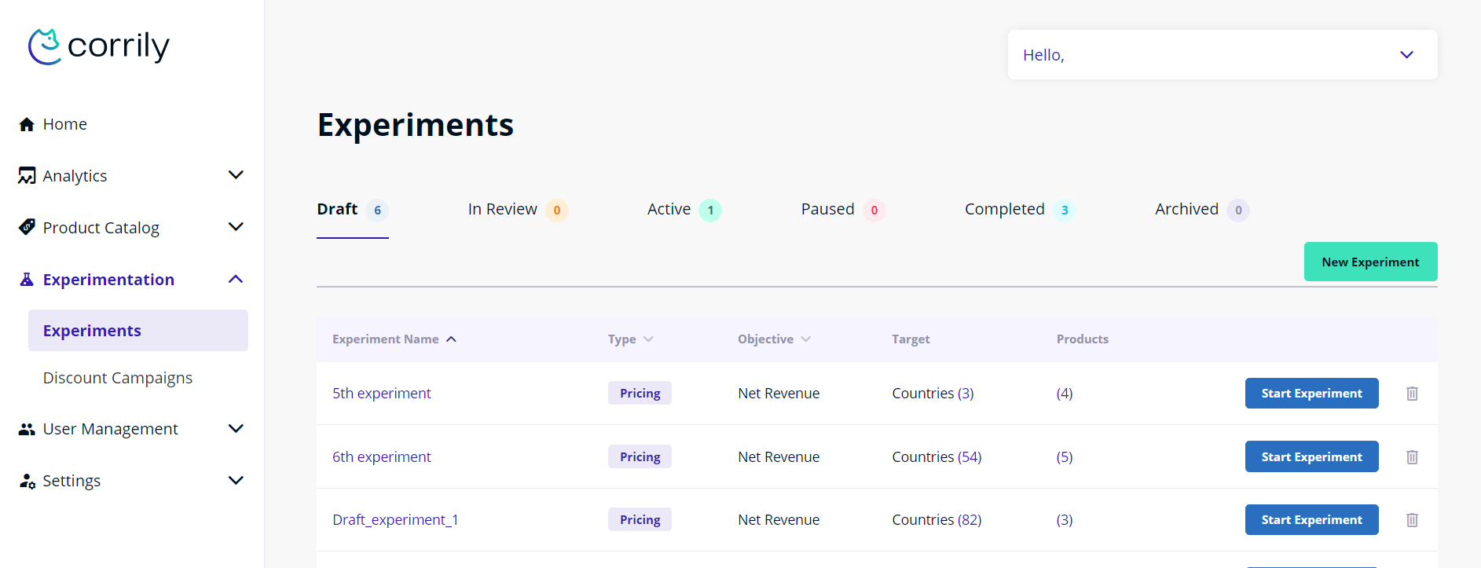Click the Settings user-gear icon
The image size is (1481, 568).
coord(27,481)
